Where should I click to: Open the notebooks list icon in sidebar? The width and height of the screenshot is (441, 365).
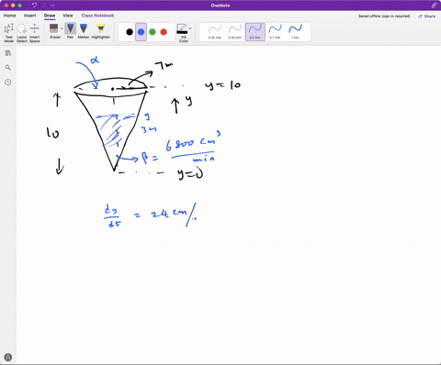(x=8, y=53)
